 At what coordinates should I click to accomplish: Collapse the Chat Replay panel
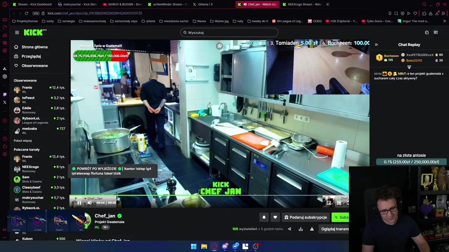coord(376,45)
